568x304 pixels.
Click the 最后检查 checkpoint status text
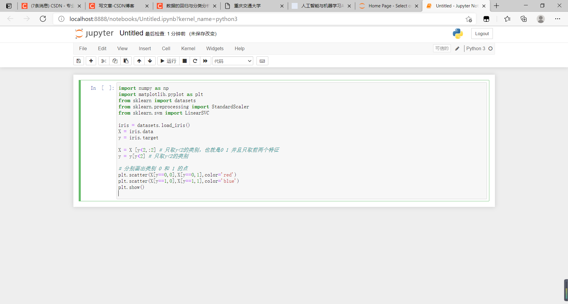coord(165,34)
